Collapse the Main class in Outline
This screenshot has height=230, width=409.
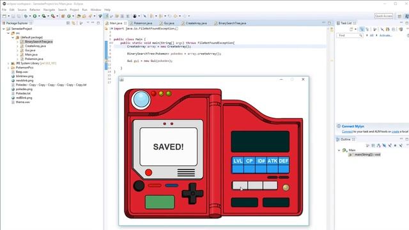[x=339, y=150]
